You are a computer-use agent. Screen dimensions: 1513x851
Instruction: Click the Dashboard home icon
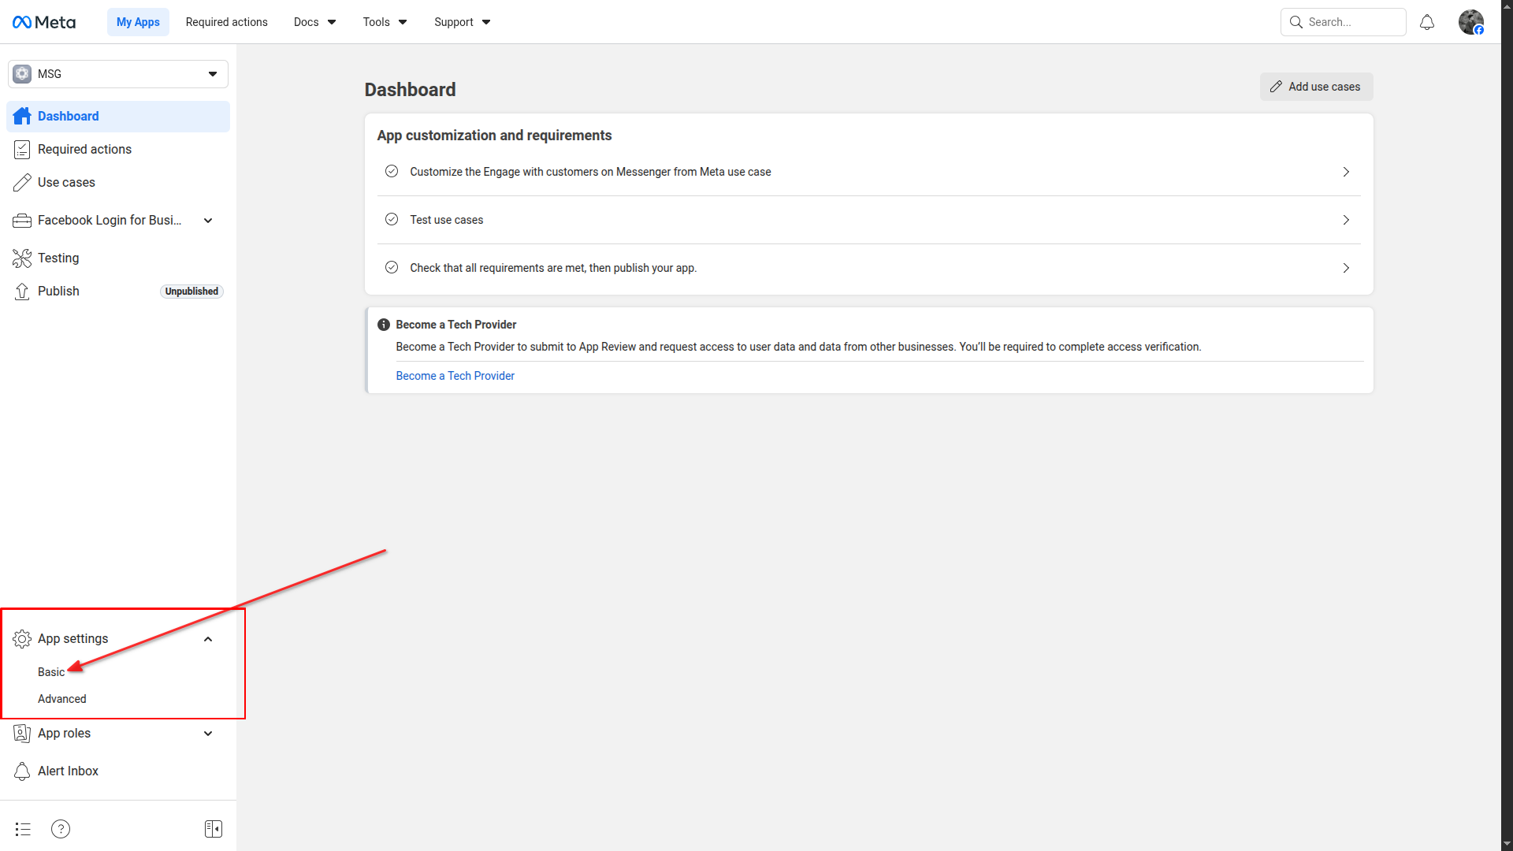click(x=22, y=117)
